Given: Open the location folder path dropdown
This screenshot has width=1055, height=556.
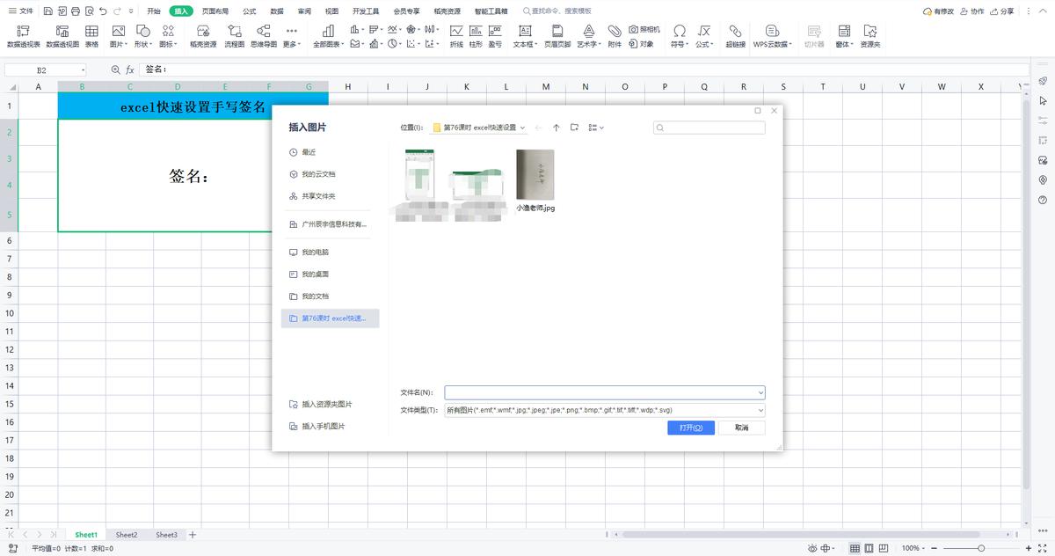Looking at the screenshot, I should click(523, 128).
